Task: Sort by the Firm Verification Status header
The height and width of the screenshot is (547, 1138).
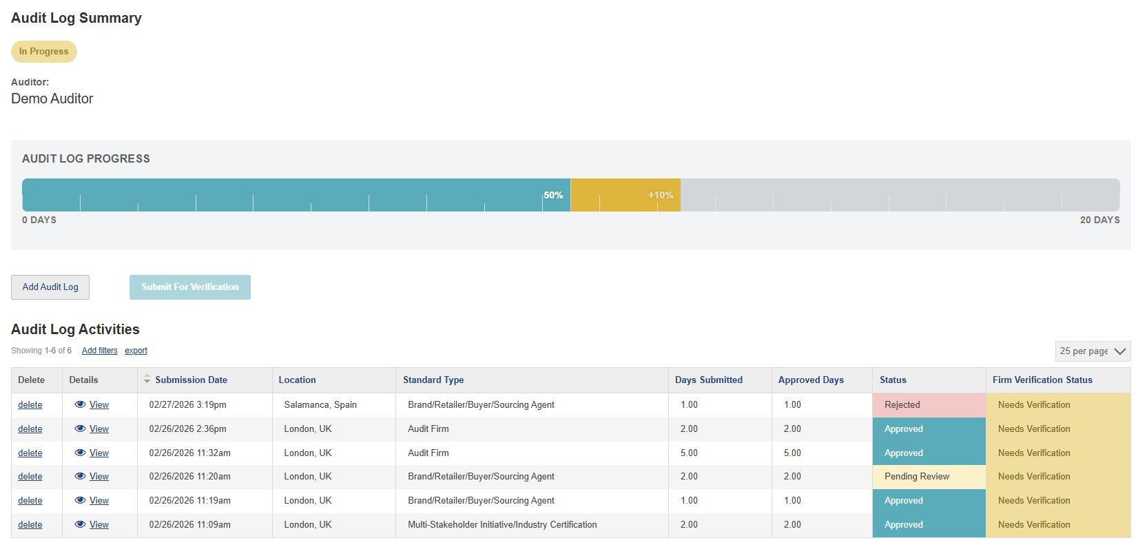Action: 1042,380
